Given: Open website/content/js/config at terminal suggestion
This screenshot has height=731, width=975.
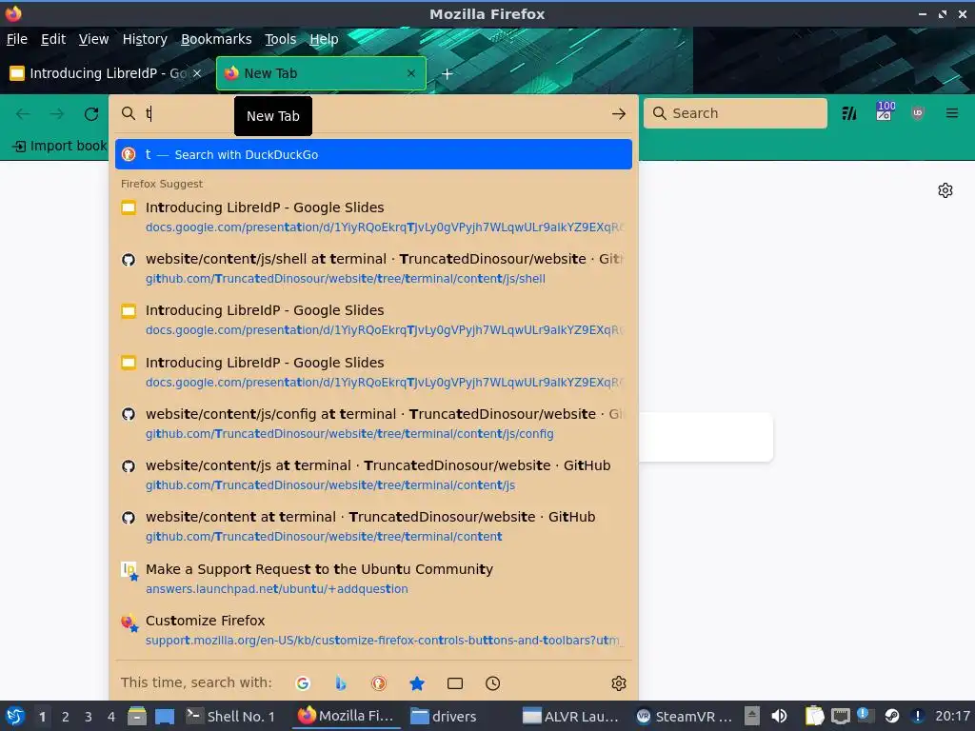Looking at the screenshot, I should (x=373, y=424).
